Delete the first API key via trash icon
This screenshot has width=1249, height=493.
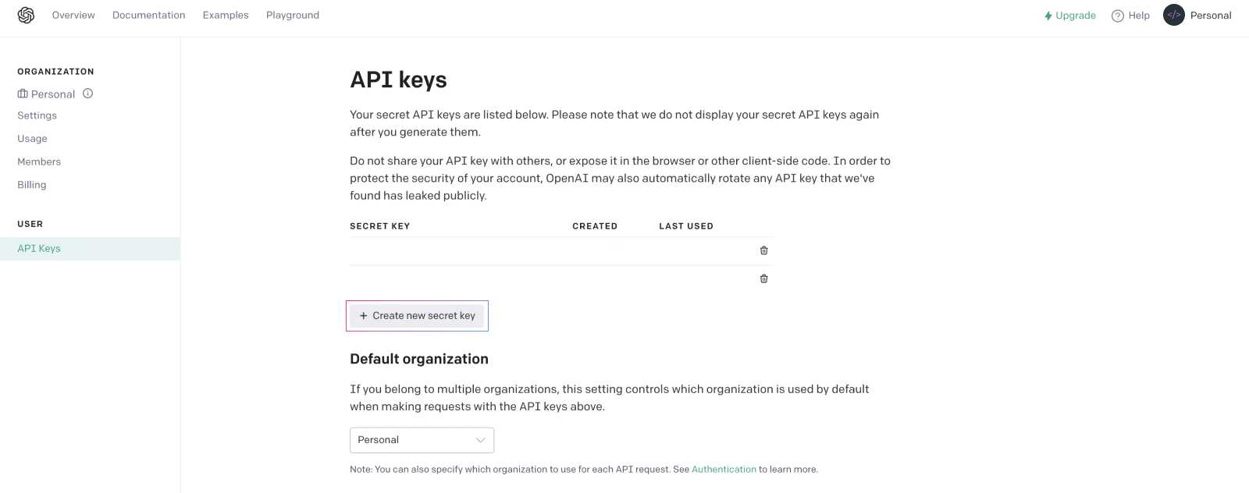click(x=763, y=250)
